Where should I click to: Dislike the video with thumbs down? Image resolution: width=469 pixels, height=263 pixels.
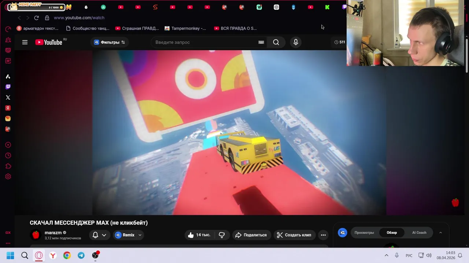(222, 235)
